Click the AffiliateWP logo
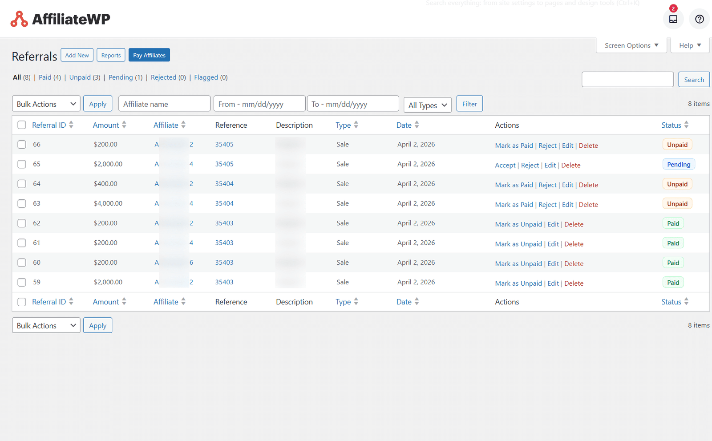Screen dimensions: 712x441 (x=60, y=19)
